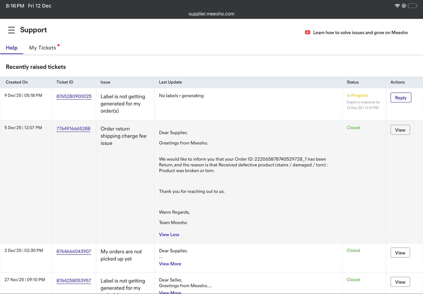View the 27 Nov'25 label ticket
The height and width of the screenshot is (294, 423).
point(400,282)
